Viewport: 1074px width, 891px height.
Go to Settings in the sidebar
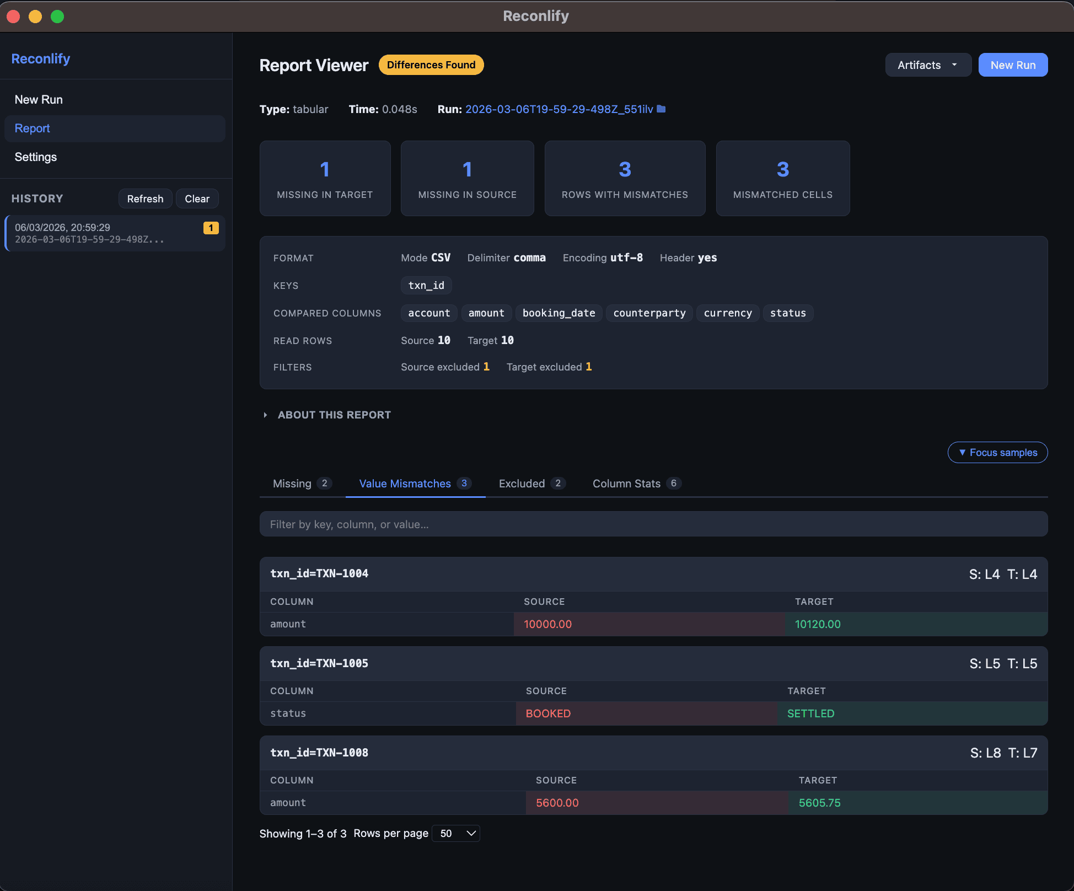[x=36, y=157]
